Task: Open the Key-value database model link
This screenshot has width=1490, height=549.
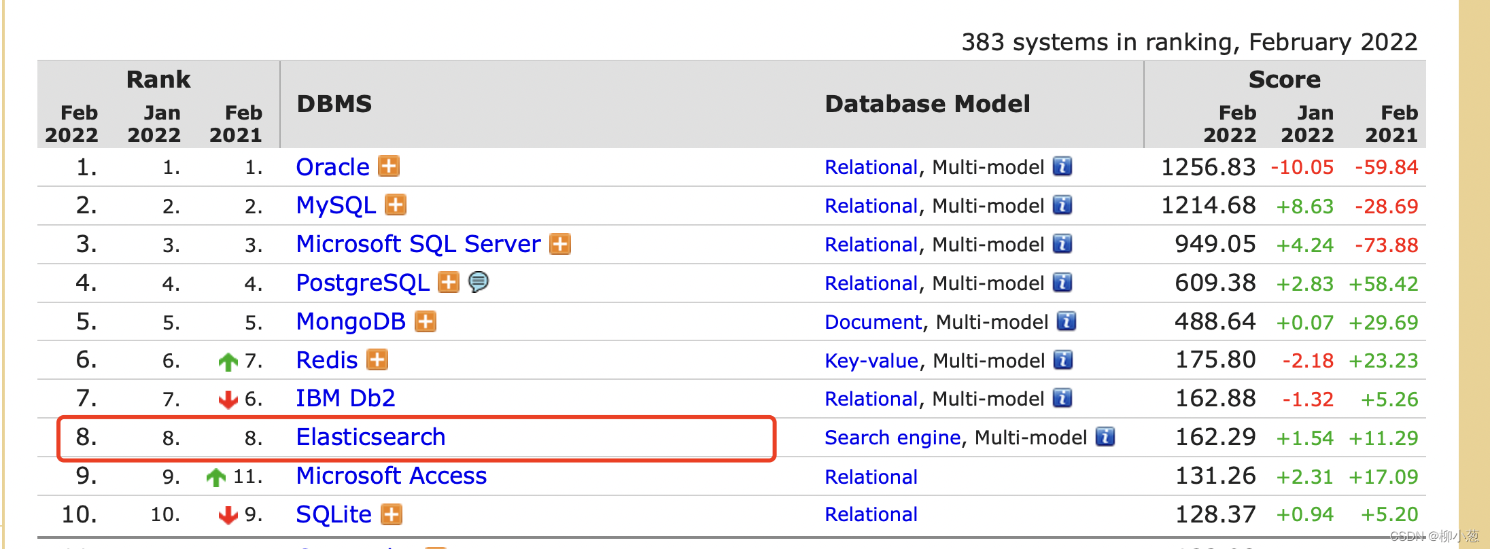Action: pyautogui.click(x=871, y=361)
